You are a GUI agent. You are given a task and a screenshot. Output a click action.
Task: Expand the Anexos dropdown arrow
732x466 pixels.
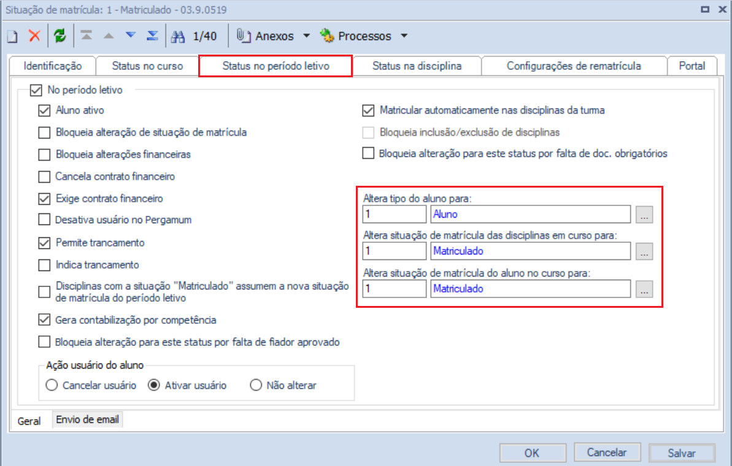pos(307,36)
